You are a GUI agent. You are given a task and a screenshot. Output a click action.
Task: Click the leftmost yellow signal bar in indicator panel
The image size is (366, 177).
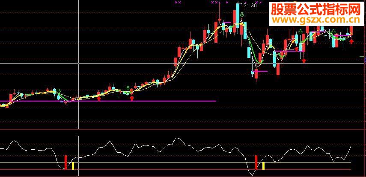coord(73,166)
